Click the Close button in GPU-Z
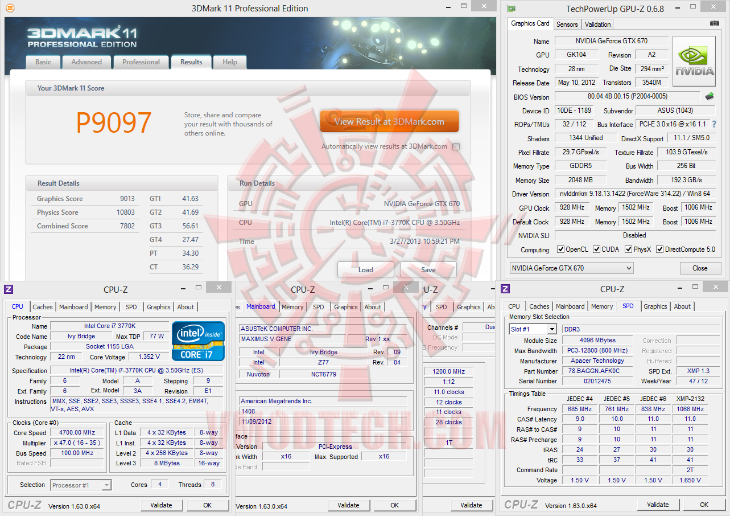This screenshot has width=730, height=516. (700, 268)
